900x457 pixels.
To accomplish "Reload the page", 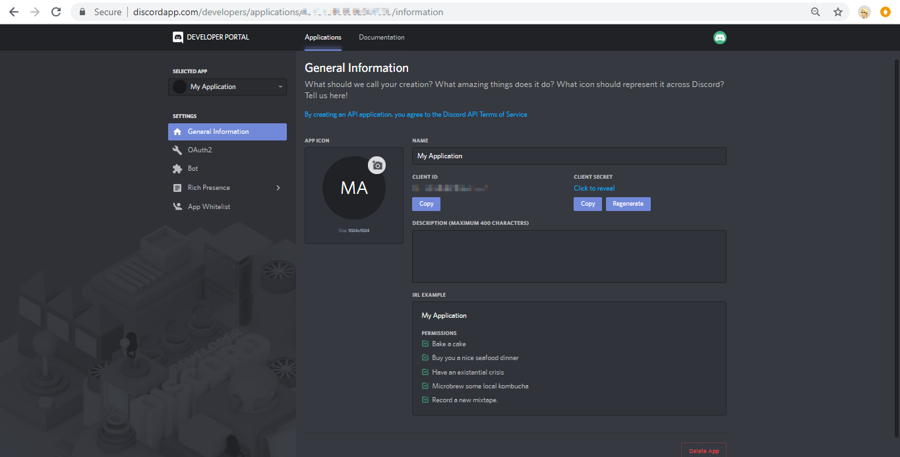I will [56, 12].
